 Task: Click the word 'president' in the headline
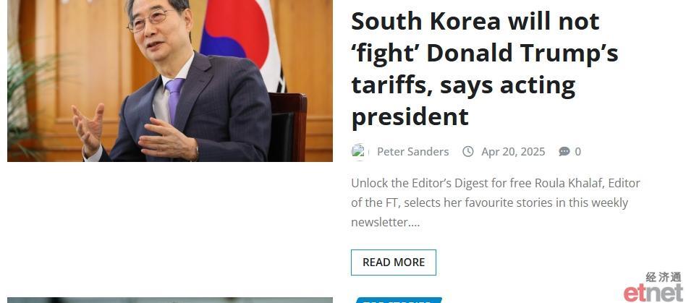click(410, 116)
